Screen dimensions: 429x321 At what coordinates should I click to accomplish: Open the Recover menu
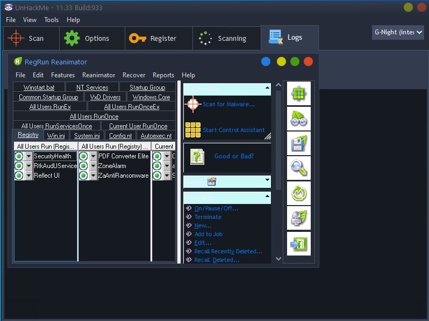(134, 75)
